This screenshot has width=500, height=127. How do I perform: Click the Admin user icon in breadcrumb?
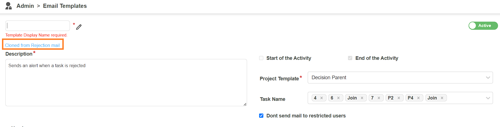[9, 6]
